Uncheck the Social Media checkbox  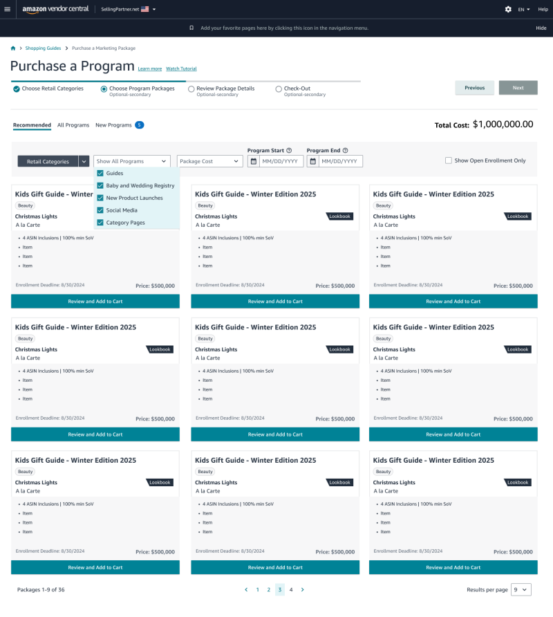coord(100,210)
